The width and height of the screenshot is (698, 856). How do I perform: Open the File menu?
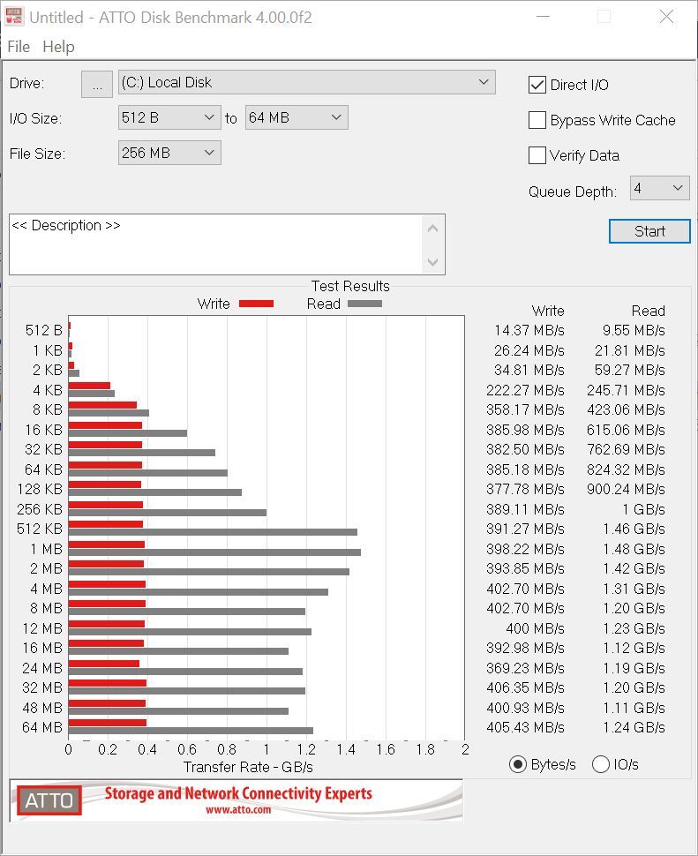pyautogui.click(x=18, y=47)
